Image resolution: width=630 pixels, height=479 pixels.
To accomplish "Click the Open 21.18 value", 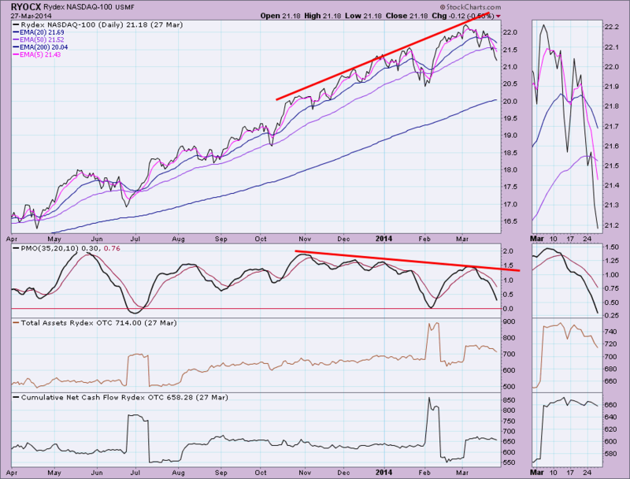I will [280, 16].
